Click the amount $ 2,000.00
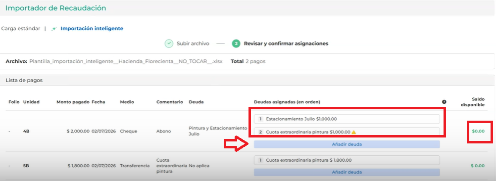Viewport: 496px width, 181px height. pyautogui.click(x=78, y=131)
